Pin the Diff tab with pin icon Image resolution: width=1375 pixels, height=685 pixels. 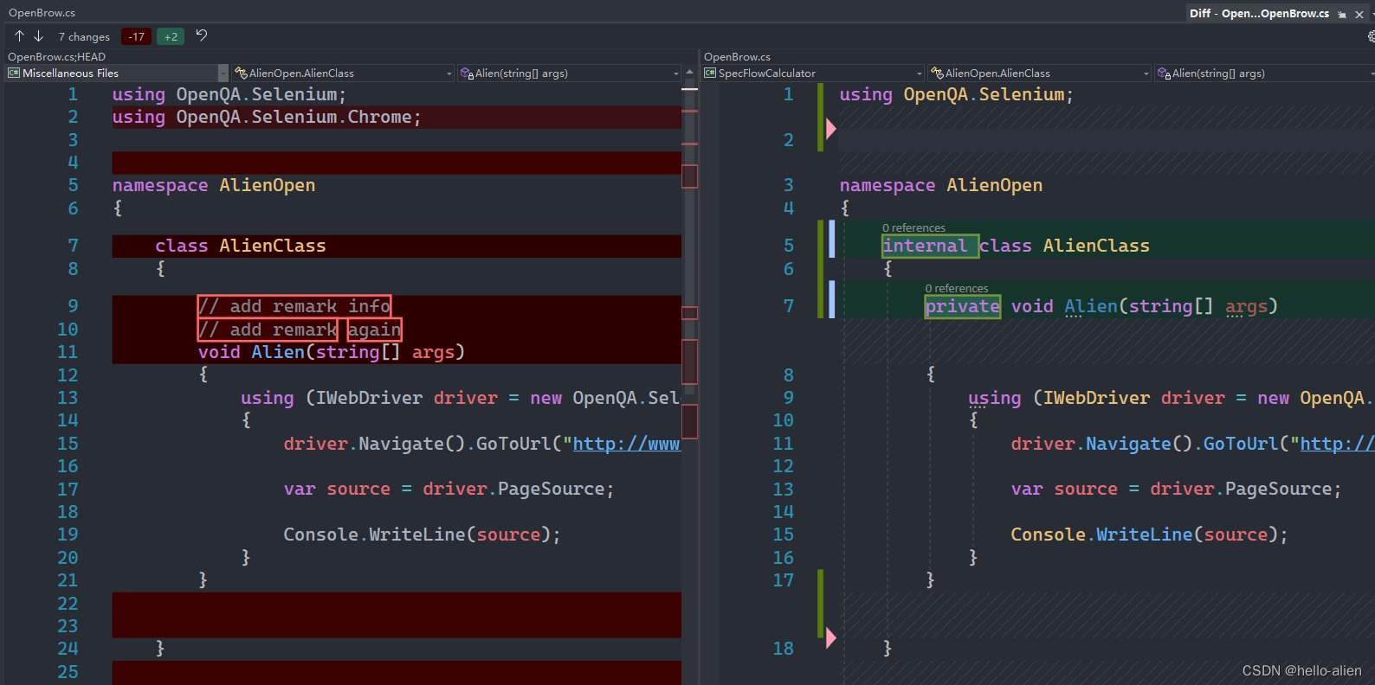pos(1342,14)
